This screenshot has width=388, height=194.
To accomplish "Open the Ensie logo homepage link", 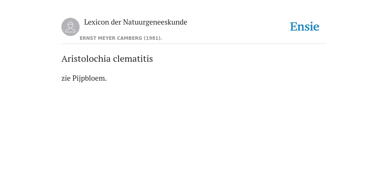I will 305,27.
